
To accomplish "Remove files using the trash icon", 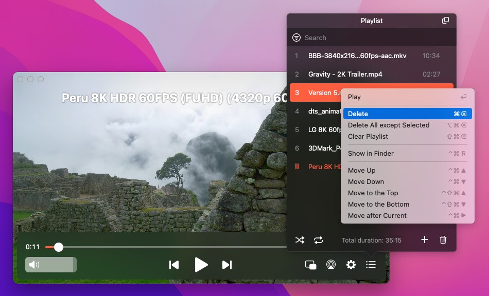I will (x=443, y=239).
